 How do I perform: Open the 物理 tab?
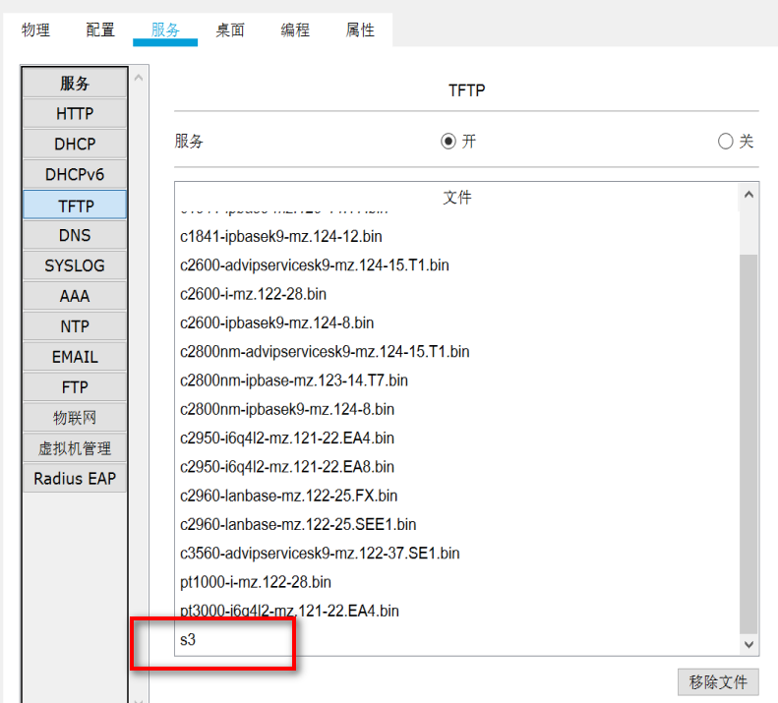[35, 29]
